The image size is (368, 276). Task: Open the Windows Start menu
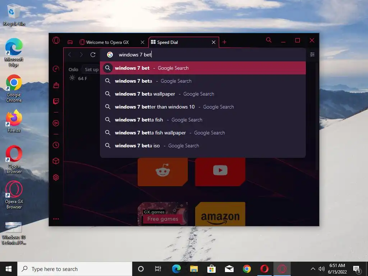click(x=9, y=269)
